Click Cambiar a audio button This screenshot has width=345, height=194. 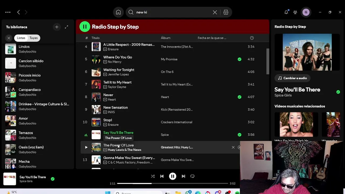(x=292, y=78)
